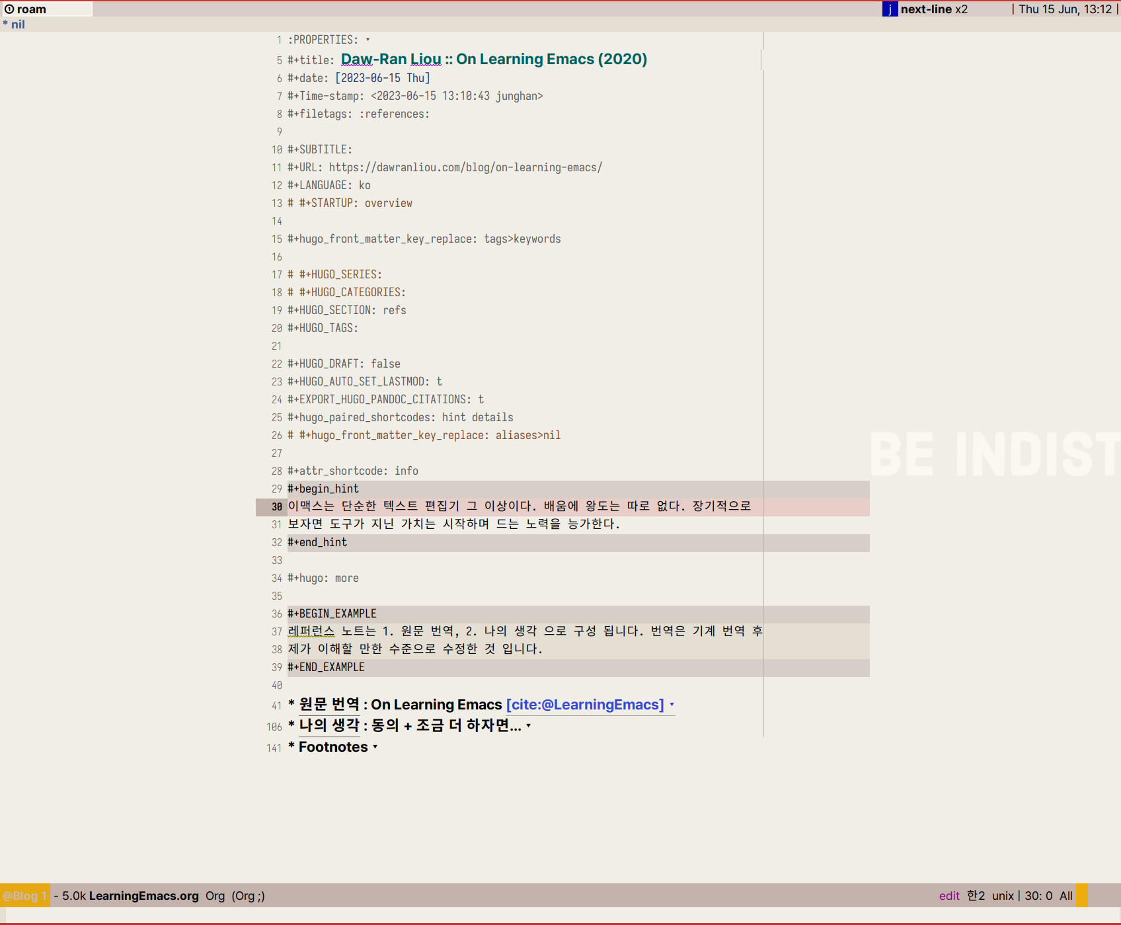Screen dimensions: 1121x925
Task: Click the '원문 번역 : On Learning Emacs' heading
Action: click(x=401, y=705)
